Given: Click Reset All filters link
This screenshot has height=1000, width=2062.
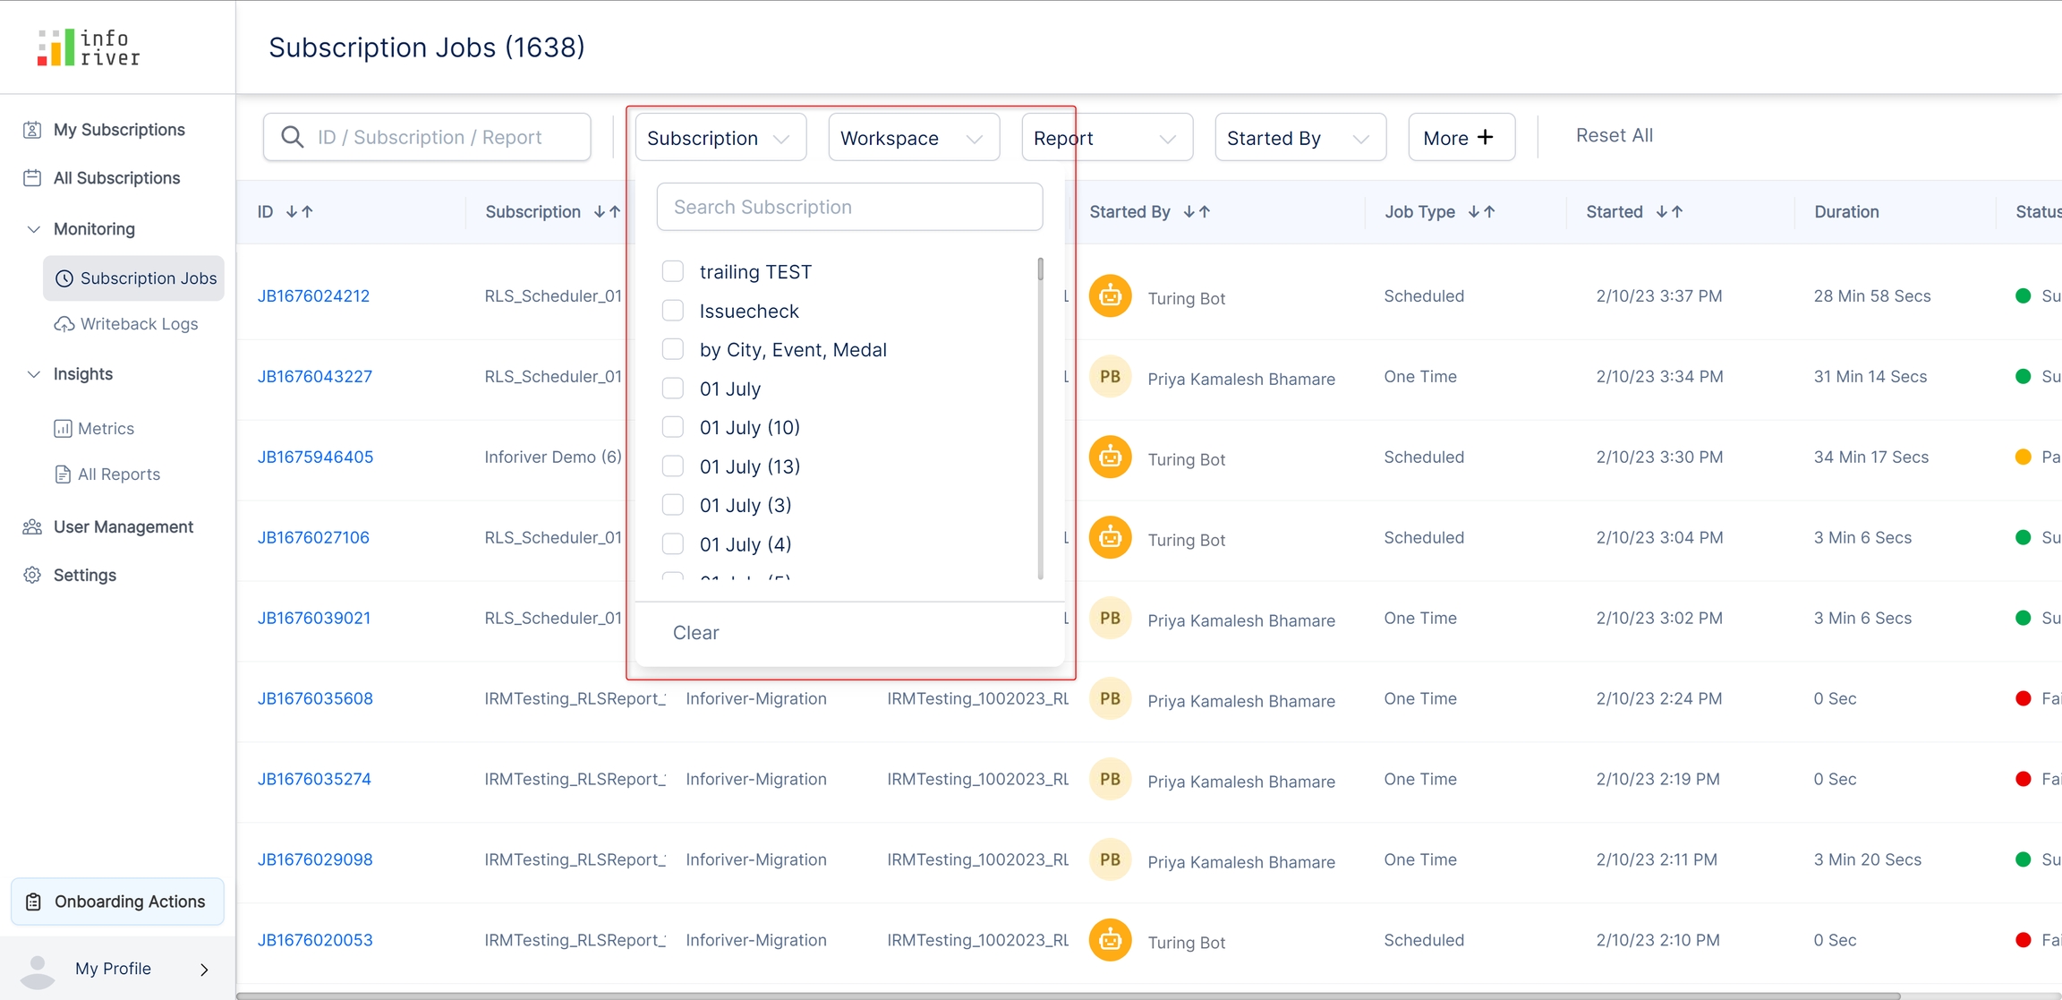Looking at the screenshot, I should (x=1614, y=135).
